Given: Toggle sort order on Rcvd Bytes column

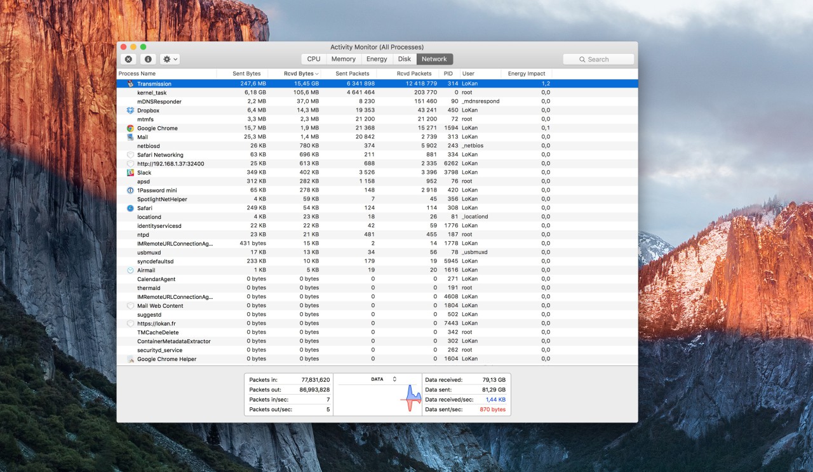Looking at the screenshot, I should click(x=294, y=74).
